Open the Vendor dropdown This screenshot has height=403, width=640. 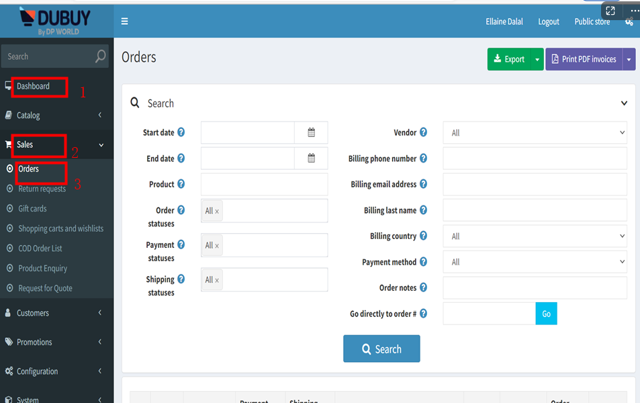click(x=535, y=133)
